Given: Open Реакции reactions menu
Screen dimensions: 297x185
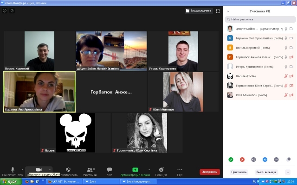Looking at the screenshot, I should click(x=161, y=172).
